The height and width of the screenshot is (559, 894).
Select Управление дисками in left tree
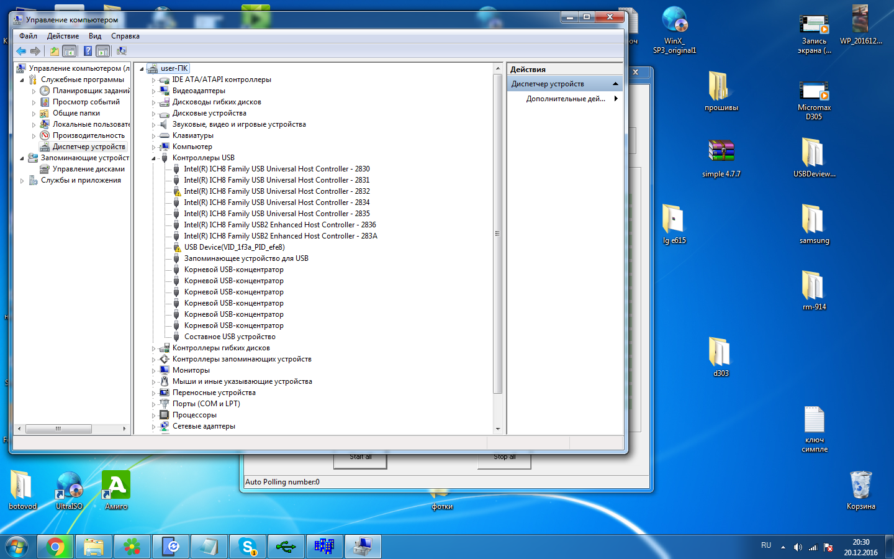88,169
